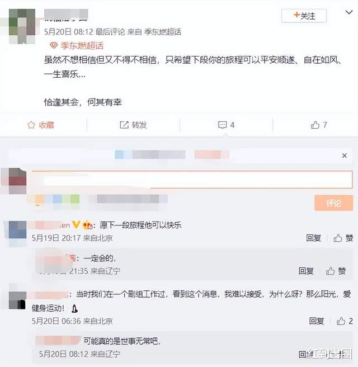Screen dimensions: 358x367
Task: Reply to the 5月19日 20:17 comment
Action: pos(314,238)
